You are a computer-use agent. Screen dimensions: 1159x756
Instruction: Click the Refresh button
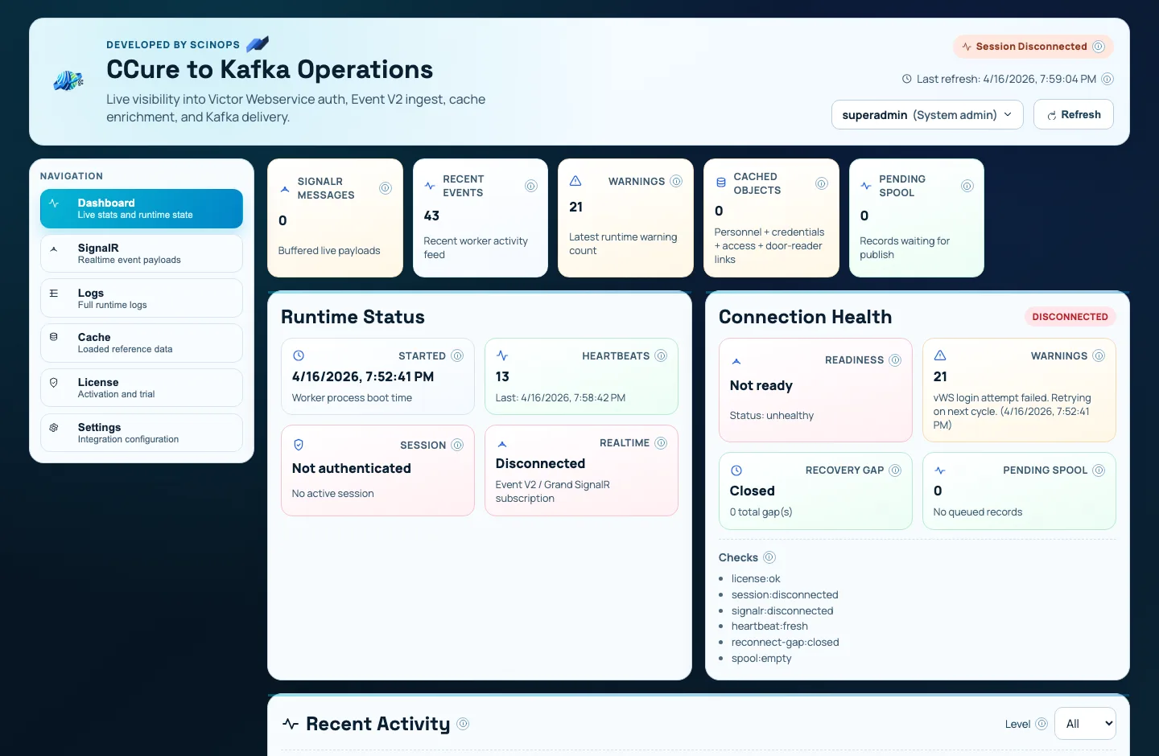click(x=1074, y=114)
